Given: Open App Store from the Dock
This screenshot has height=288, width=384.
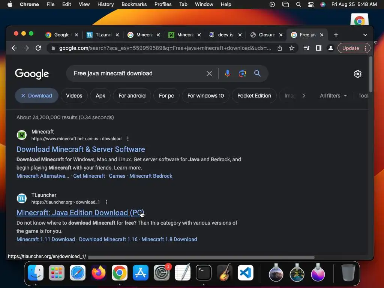Looking at the screenshot, I should point(141,273).
